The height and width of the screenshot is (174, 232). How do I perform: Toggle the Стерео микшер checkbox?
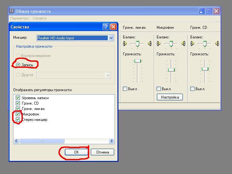(18, 119)
